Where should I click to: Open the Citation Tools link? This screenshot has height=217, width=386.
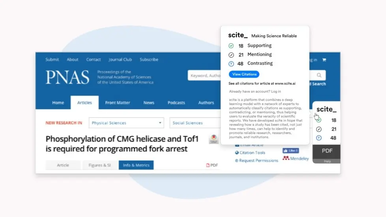coord(250,153)
